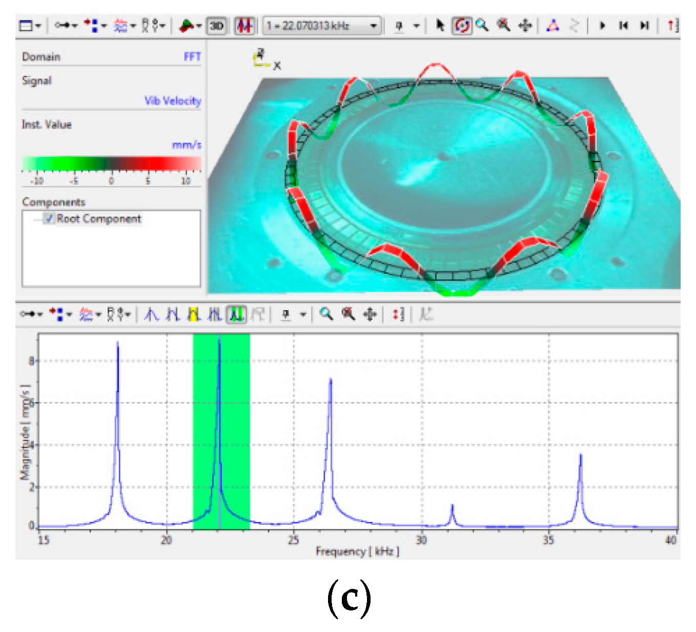This screenshot has height=632, width=696.
Task: Click the green-red velocity color scale
Action: pyautogui.click(x=111, y=164)
